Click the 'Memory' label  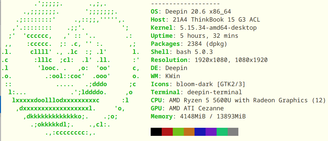coord(162,116)
